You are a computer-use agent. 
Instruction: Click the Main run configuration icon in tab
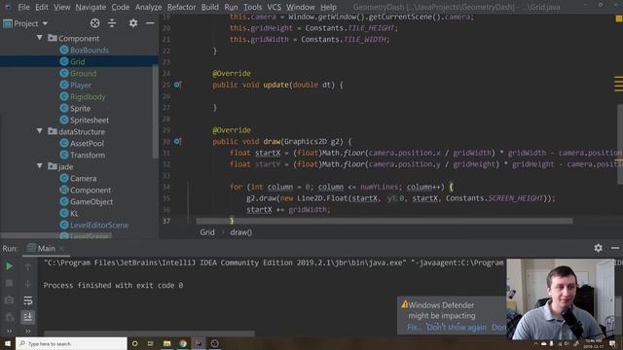[x=31, y=248]
